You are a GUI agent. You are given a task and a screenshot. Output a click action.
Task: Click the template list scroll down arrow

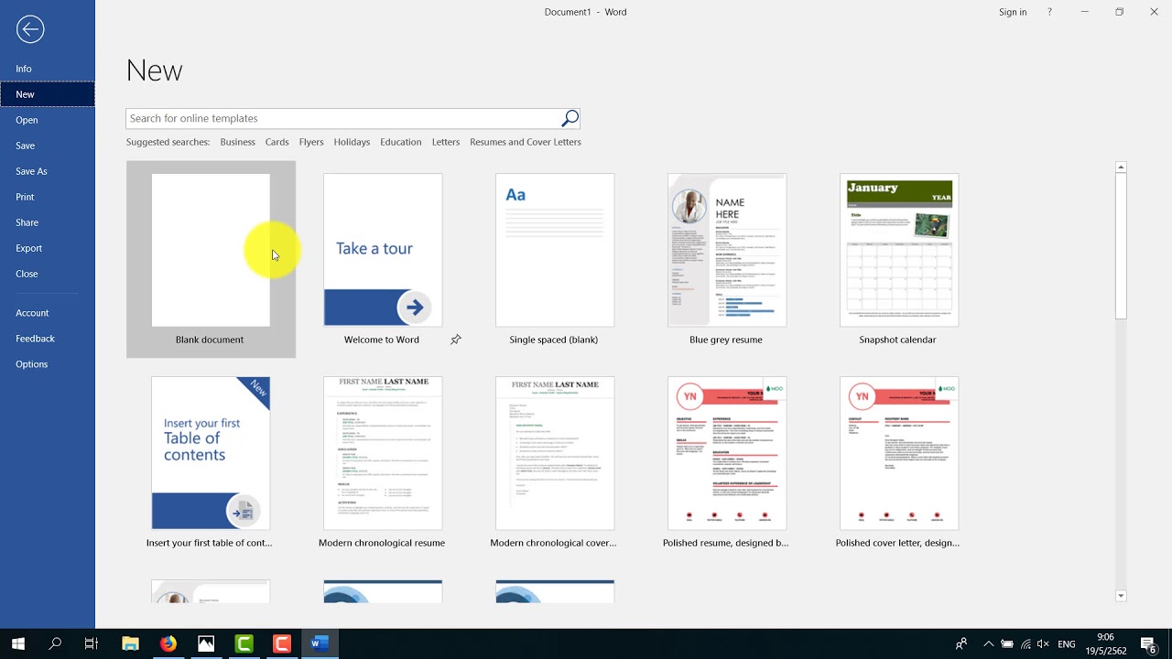(x=1121, y=596)
